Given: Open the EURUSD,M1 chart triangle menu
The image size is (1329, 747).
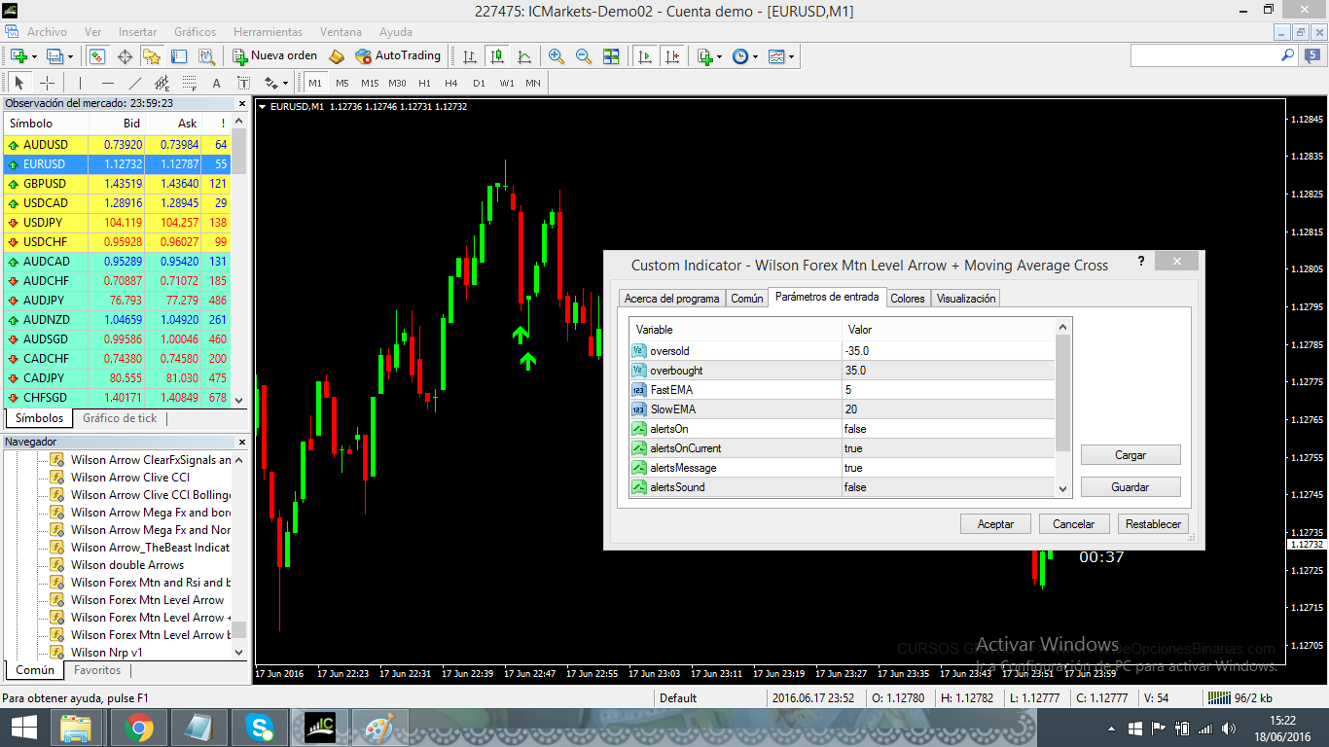Looking at the screenshot, I should [x=262, y=107].
